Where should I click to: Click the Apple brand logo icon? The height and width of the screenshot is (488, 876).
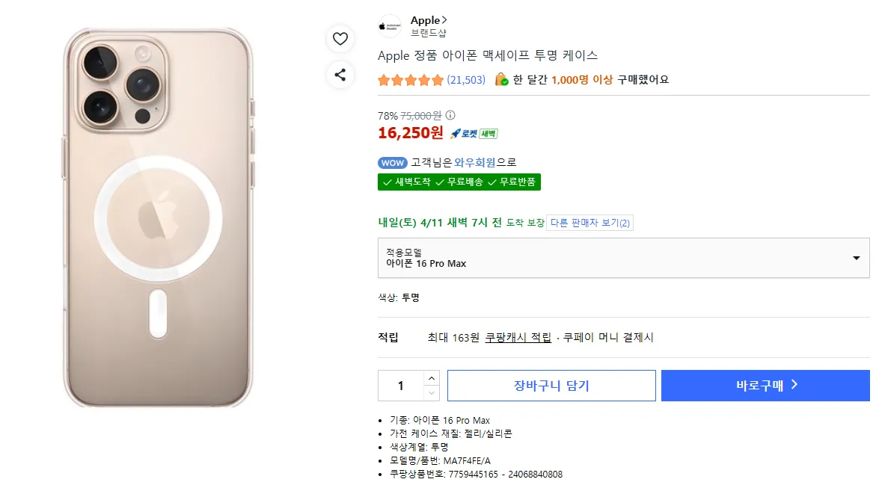click(389, 26)
